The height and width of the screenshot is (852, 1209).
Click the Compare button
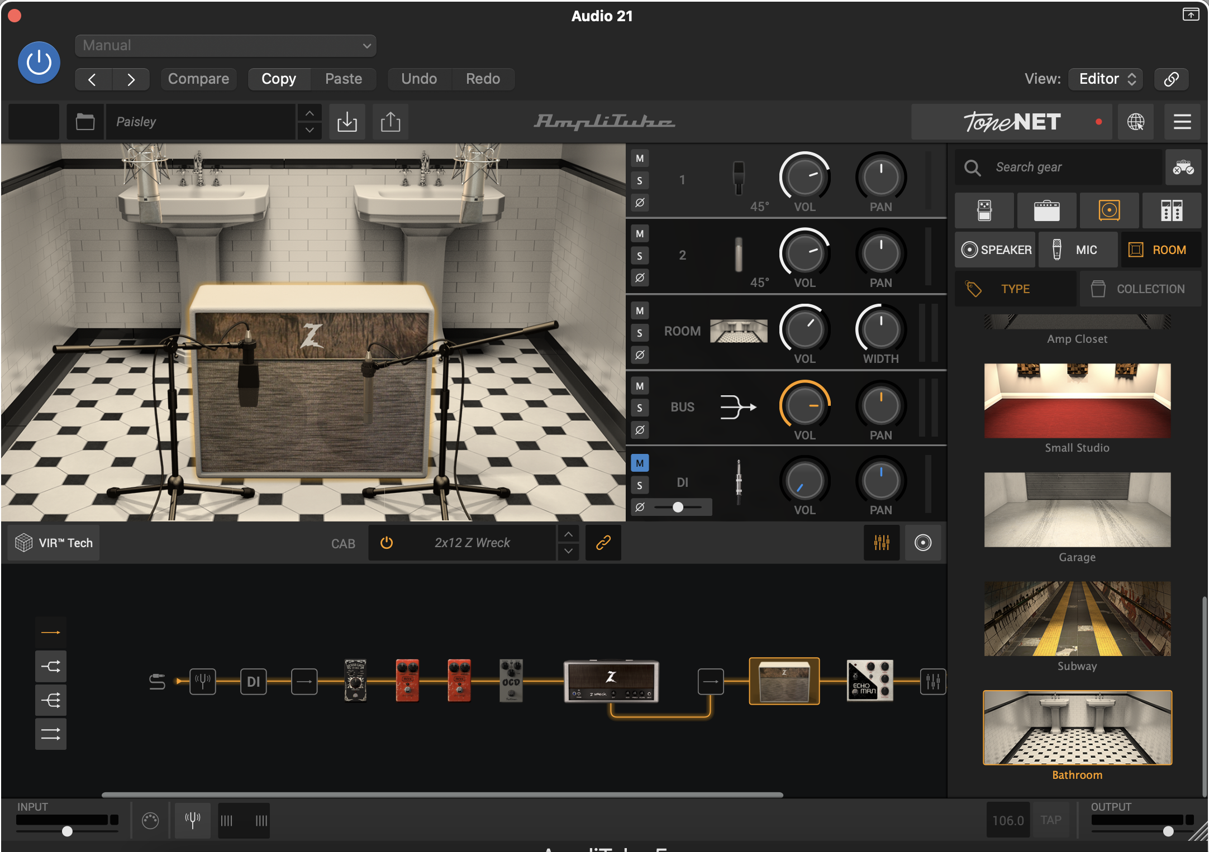coord(198,79)
